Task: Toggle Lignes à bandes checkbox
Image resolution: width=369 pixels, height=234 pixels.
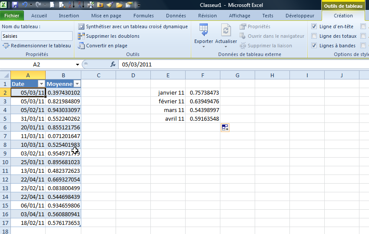Action: (x=314, y=46)
